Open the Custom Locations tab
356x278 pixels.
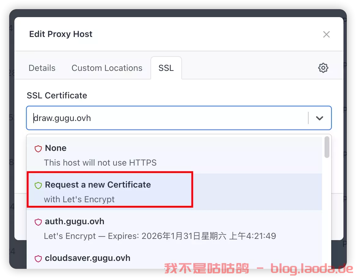[107, 68]
